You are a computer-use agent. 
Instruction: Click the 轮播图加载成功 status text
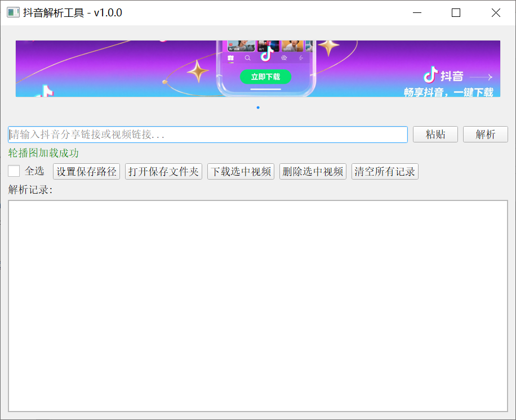click(x=43, y=153)
